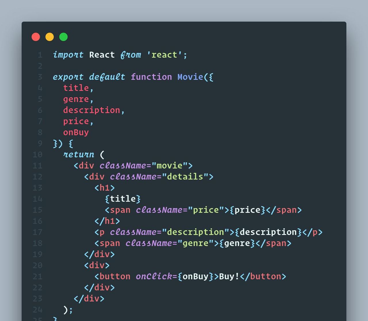Click the {description} expression on line 17
This screenshot has height=321, width=368.
pyautogui.click(x=268, y=232)
